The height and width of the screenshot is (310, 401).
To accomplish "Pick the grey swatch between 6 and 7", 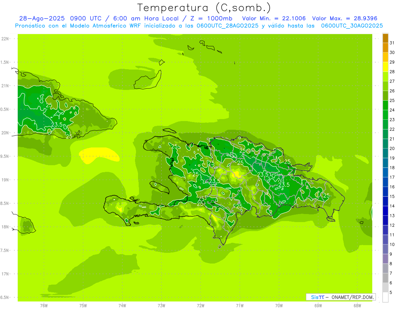I will click(385, 278).
